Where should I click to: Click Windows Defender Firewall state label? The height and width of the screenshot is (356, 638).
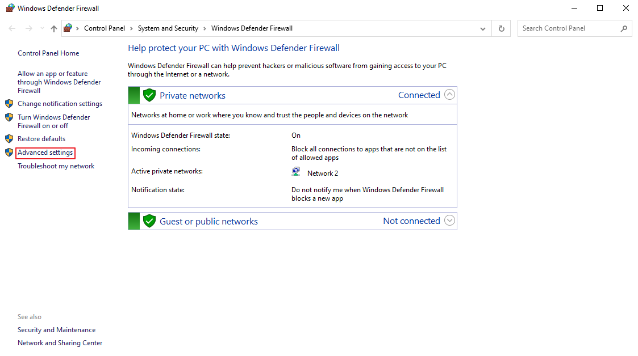coord(181,135)
